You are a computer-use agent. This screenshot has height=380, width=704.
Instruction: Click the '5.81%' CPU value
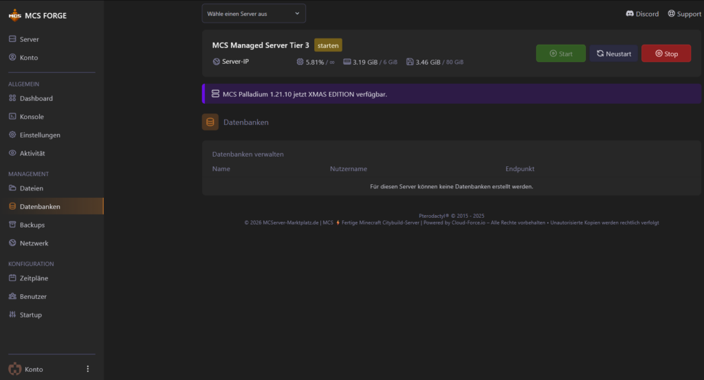point(315,62)
